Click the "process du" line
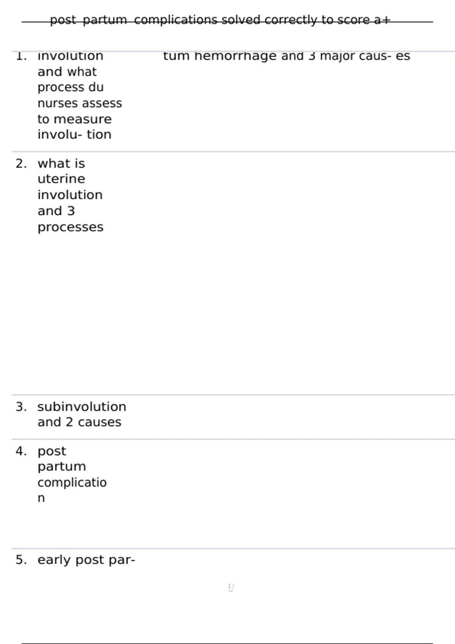Screen dimensions: 455x644 tap(70, 87)
